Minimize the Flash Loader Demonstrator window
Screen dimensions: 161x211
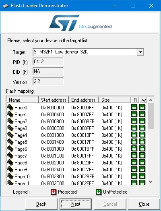tap(115, 6)
